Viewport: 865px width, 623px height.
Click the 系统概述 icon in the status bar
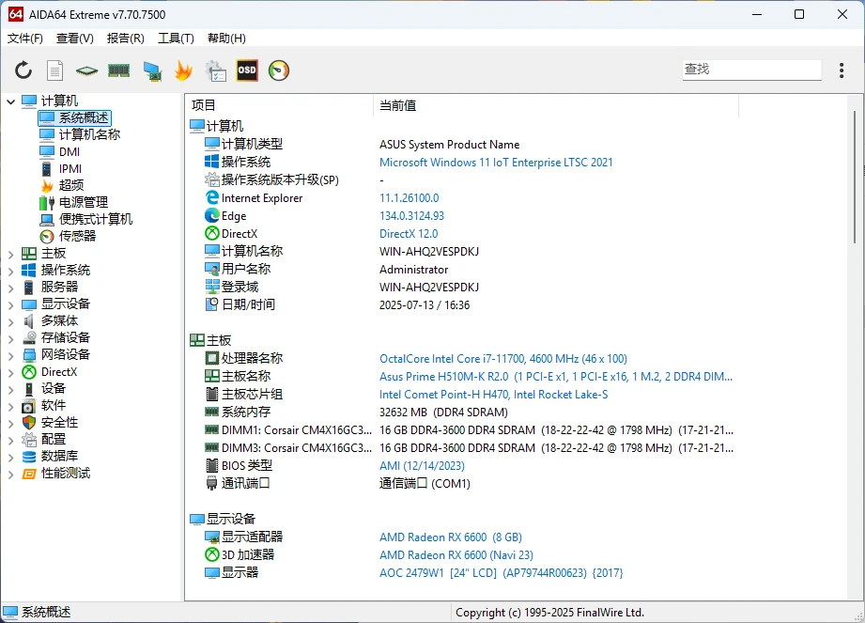click(x=10, y=612)
